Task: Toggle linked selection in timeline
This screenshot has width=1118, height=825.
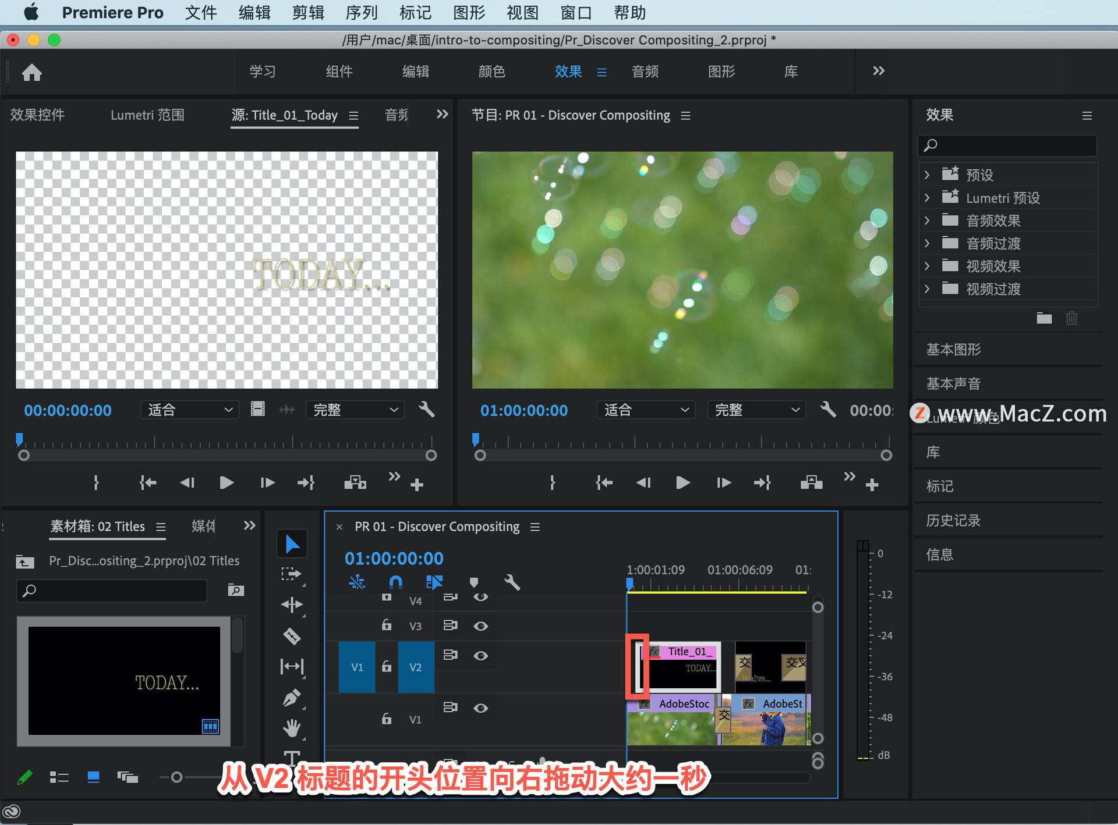Action: (434, 582)
